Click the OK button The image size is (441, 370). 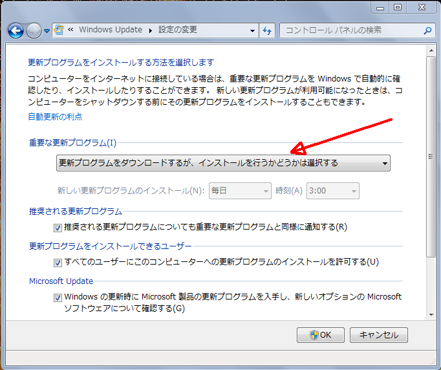click(321, 335)
